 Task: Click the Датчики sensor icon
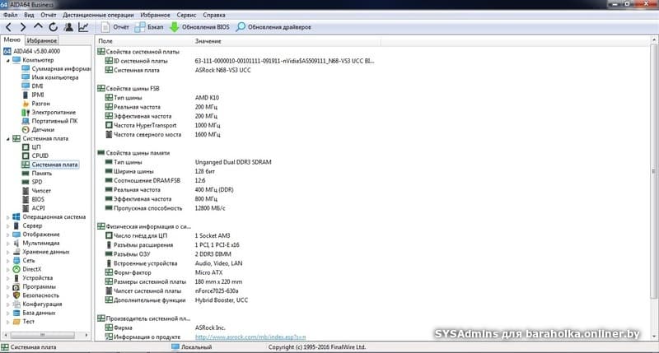pyautogui.click(x=26, y=130)
